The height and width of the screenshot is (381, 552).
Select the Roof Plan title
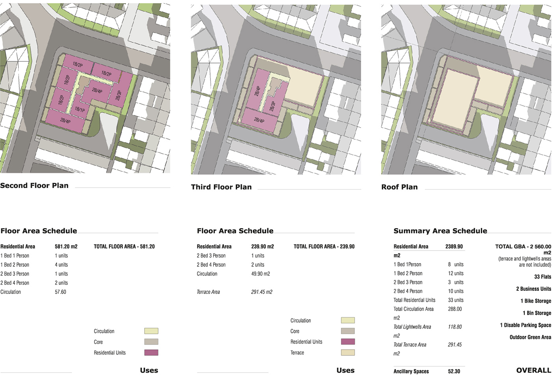pos(399,187)
